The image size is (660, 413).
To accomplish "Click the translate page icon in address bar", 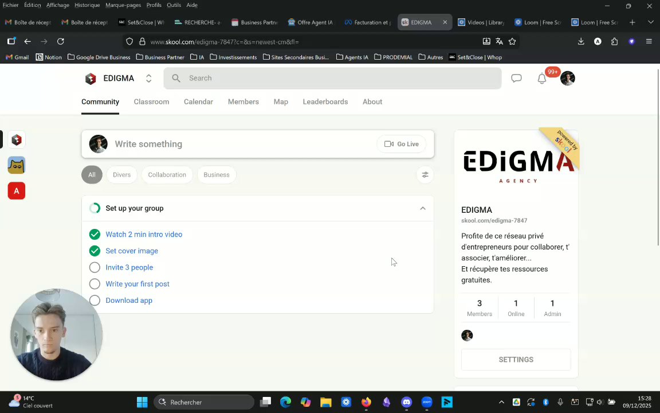I will coord(499,41).
